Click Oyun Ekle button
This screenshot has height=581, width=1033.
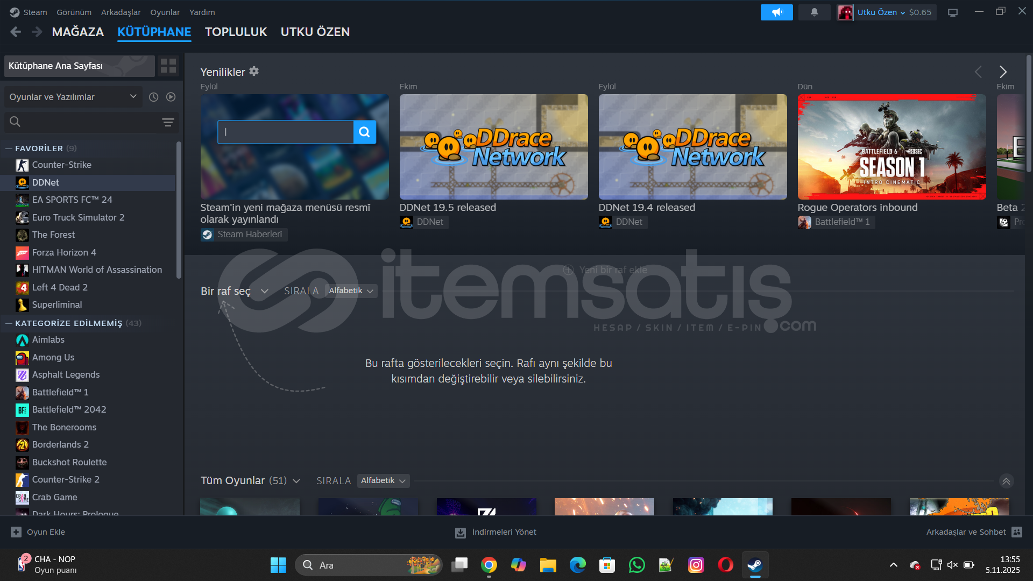[38, 532]
